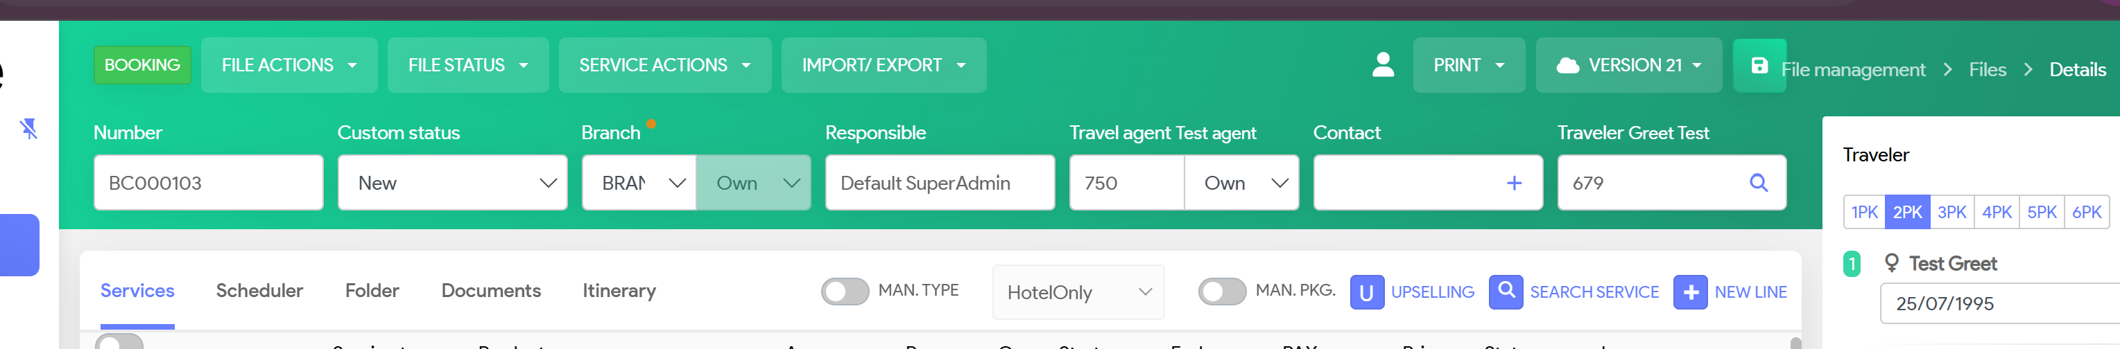
Task: Click the Upselling U icon
Action: point(1366,292)
